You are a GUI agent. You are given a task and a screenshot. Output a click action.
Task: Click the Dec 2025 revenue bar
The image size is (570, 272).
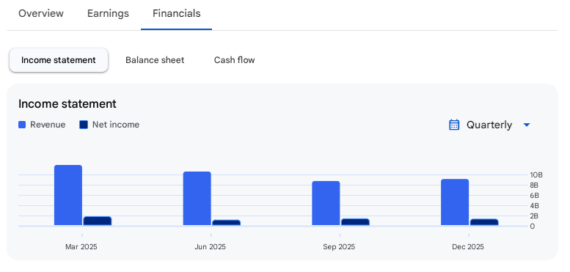tap(455, 202)
